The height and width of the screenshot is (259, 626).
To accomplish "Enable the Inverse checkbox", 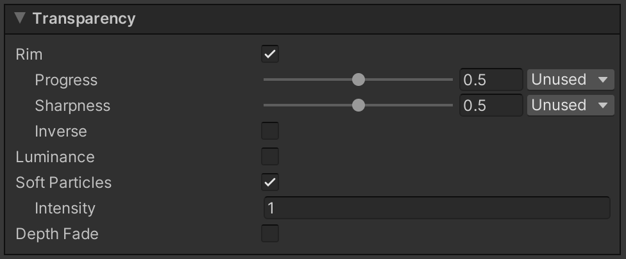I will pyautogui.click(x=270, y=131).
